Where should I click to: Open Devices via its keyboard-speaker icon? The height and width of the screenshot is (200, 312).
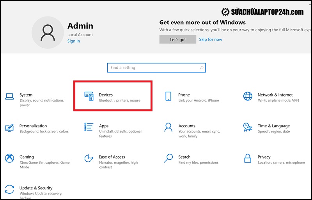(x=89, y=96)
